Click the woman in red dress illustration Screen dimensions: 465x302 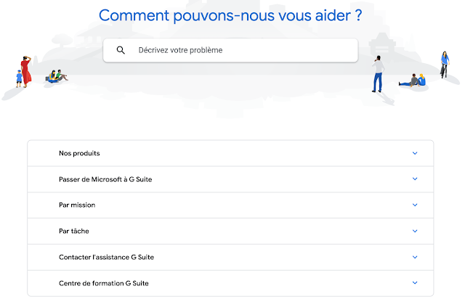(x=26, y=71)
